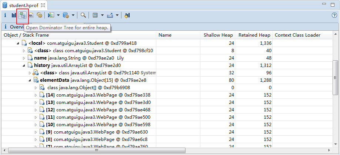Switch to the Overview sub-tab
This screenshot has height=155, width=340.
point(14,27)
